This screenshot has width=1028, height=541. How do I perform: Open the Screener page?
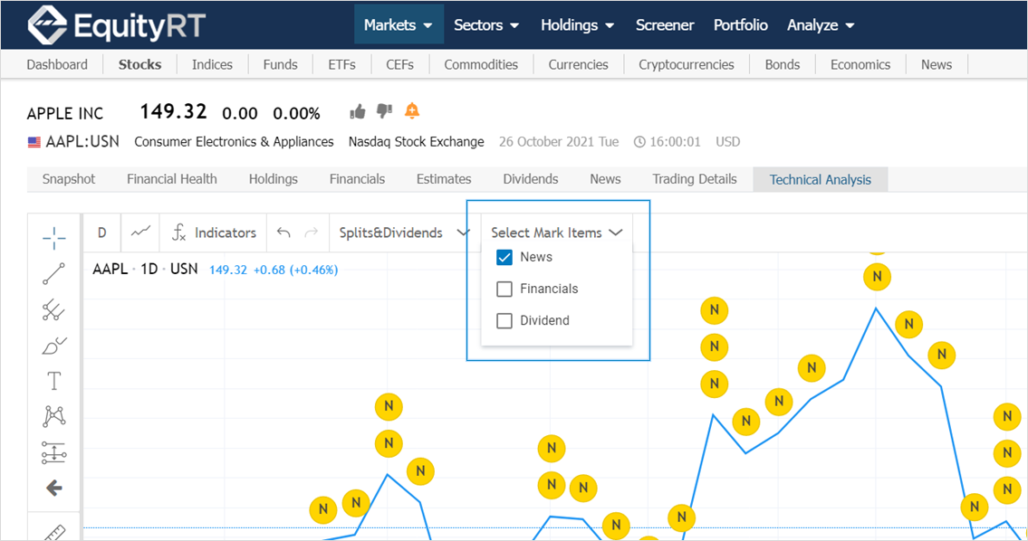coord(665,25)
